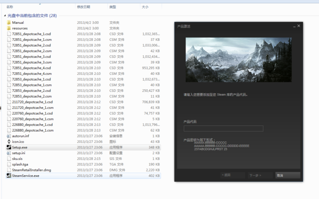This screenshot has width=319, height=199.
Task: Select the Manual folder icon
Action: 9,22
